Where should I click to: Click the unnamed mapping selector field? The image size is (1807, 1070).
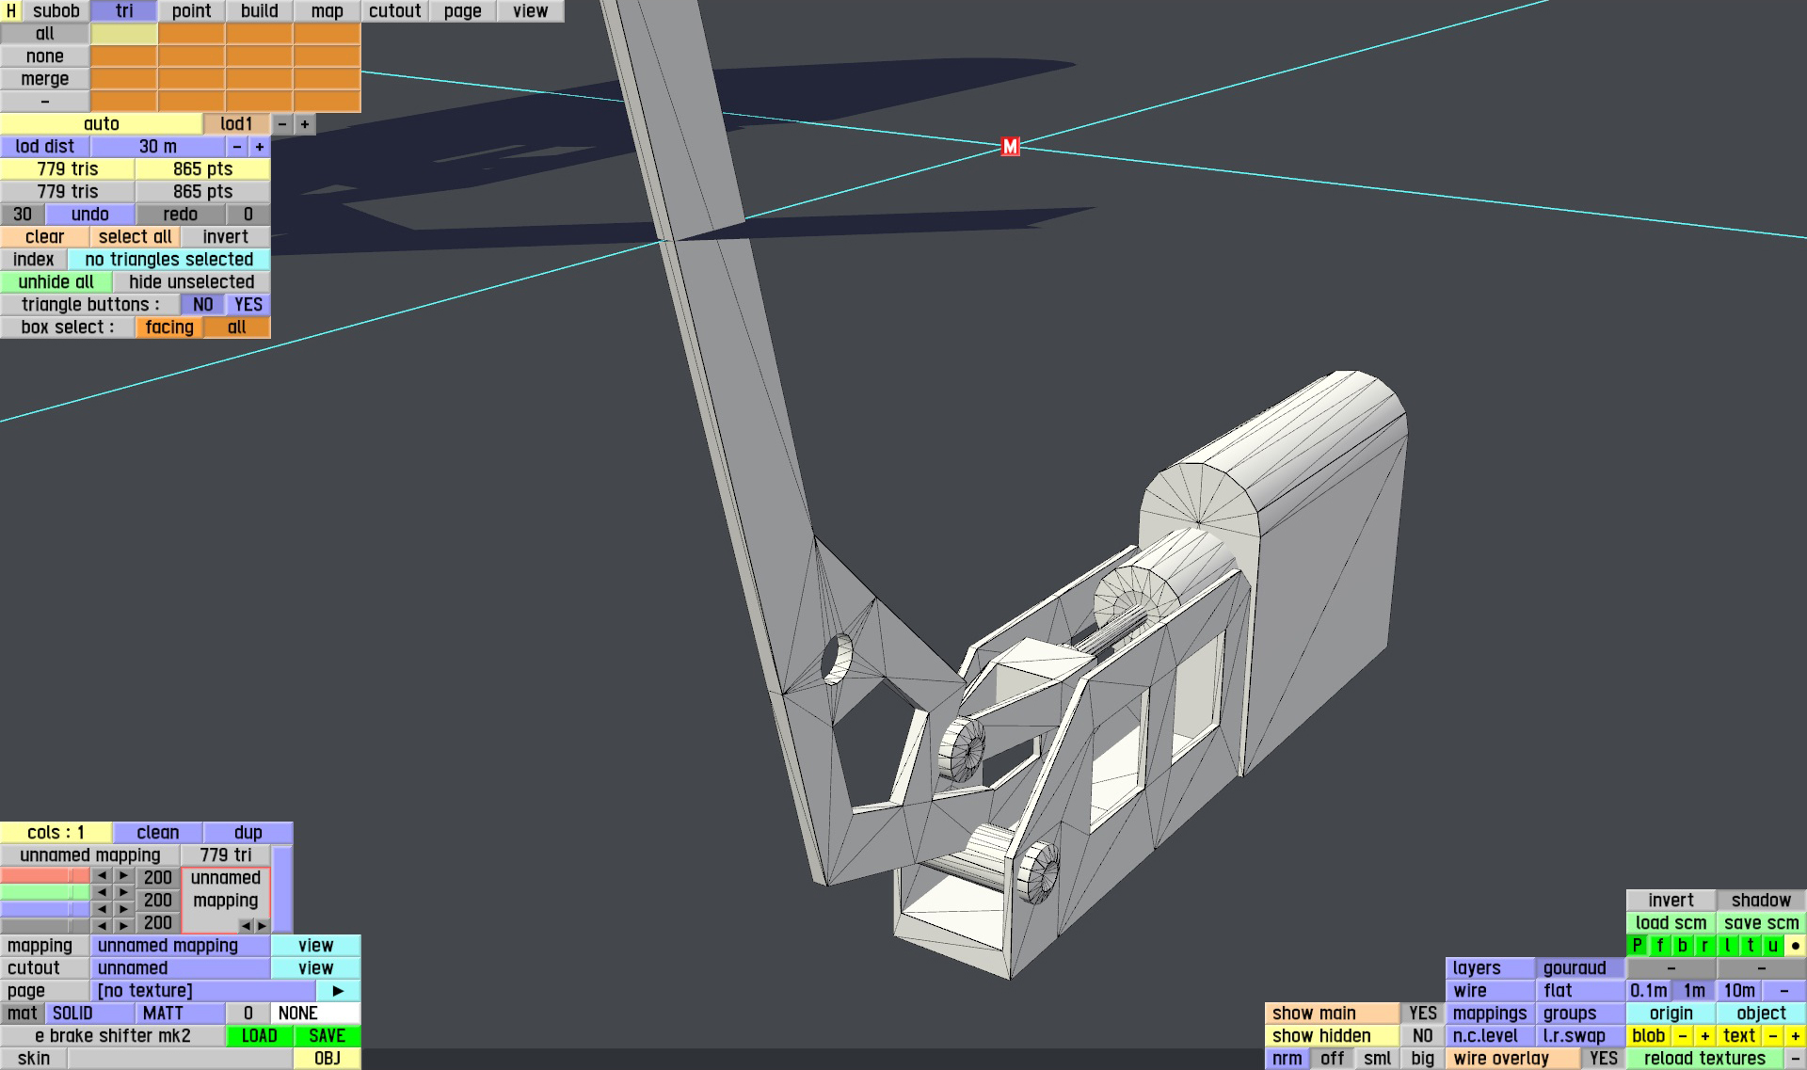[x=180, y=946]
